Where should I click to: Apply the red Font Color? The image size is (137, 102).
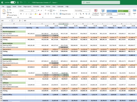pos(40,14)
